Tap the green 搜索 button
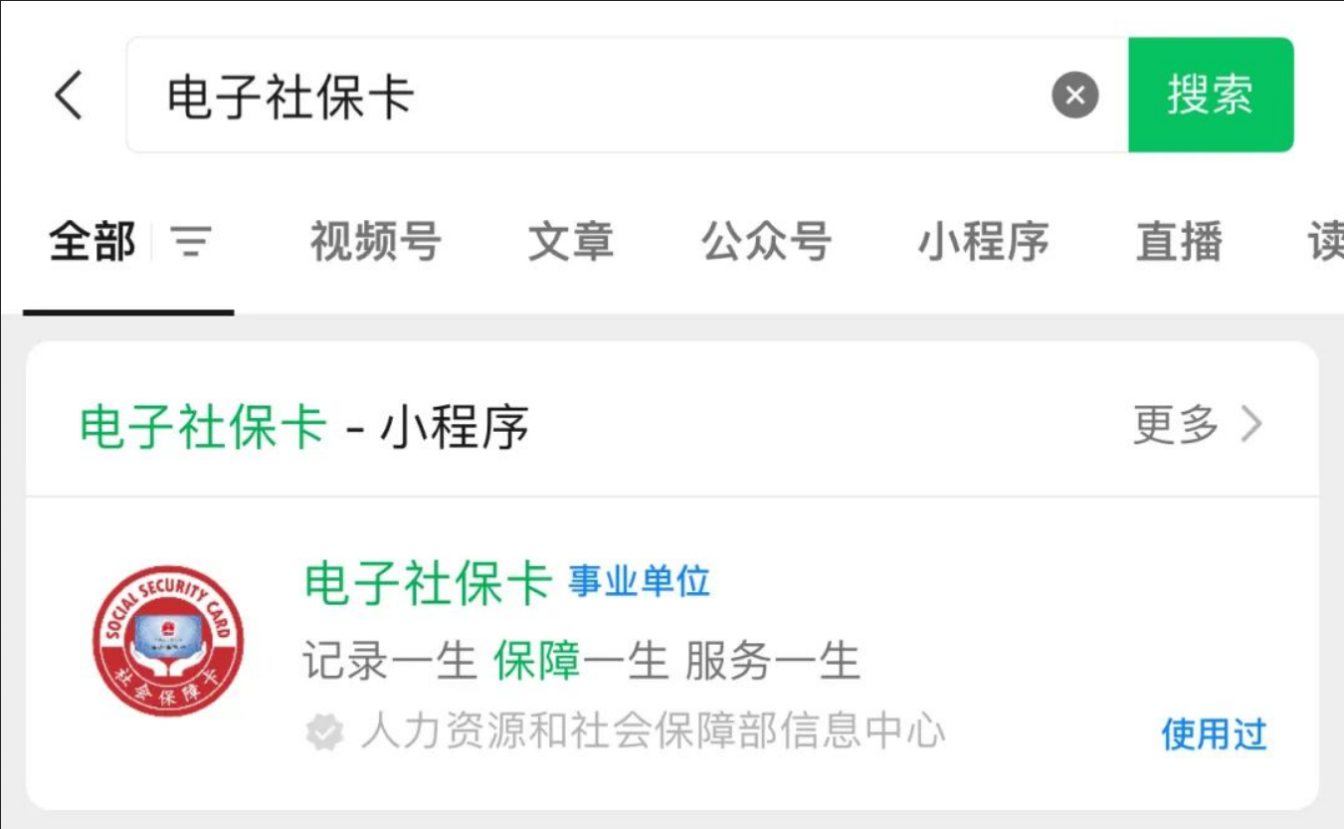Viewport: 1344px width, 829px height. (x=1211, y=95)
